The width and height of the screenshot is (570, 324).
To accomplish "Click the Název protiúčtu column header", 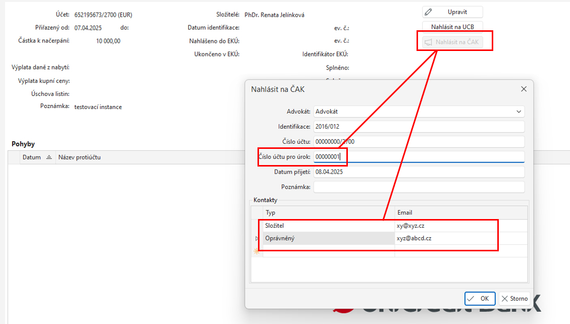I will (80, 157).
